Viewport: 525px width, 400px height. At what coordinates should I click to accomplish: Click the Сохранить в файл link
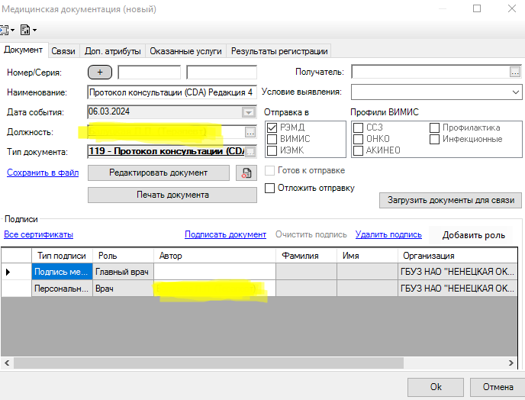pos(43,173)
